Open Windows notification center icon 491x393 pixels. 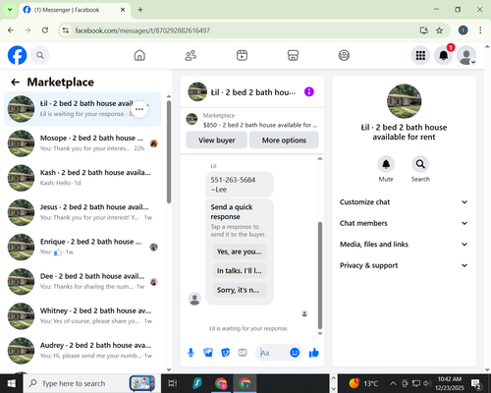pyautogui.click(x=476, y=383)
